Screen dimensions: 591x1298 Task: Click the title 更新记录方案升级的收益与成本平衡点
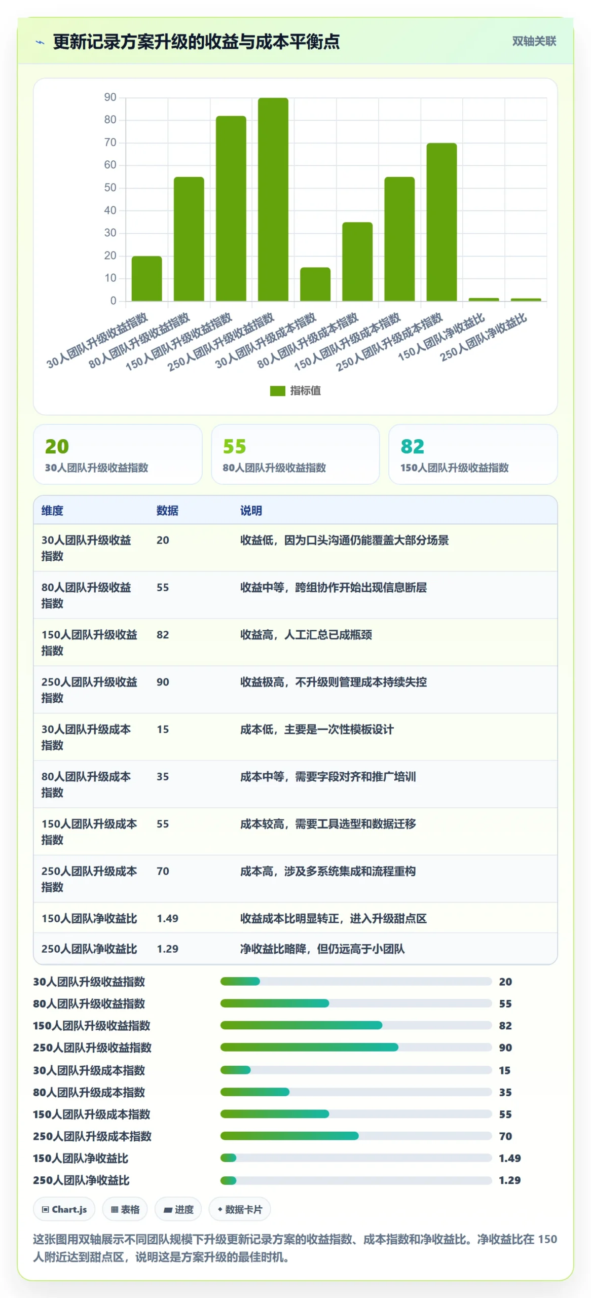[196, 42]
